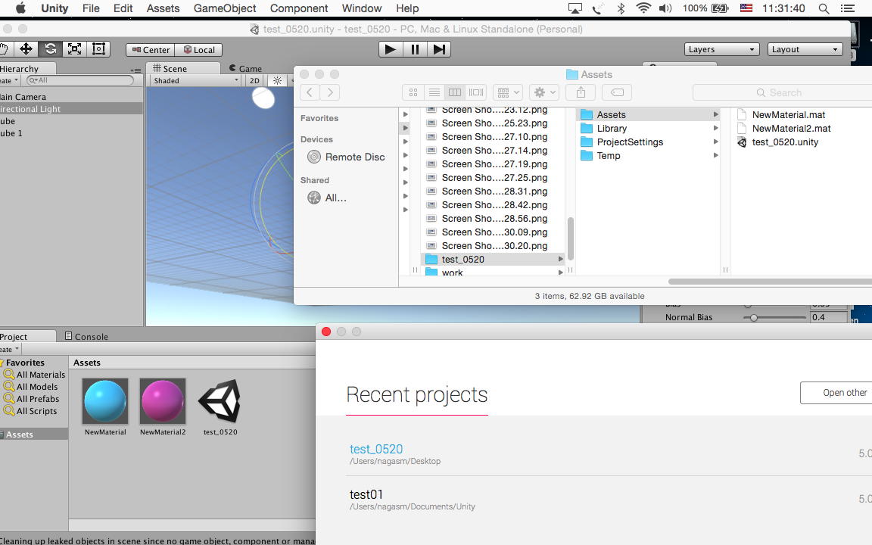Open the GameObject menu

[x=225, y=8]
